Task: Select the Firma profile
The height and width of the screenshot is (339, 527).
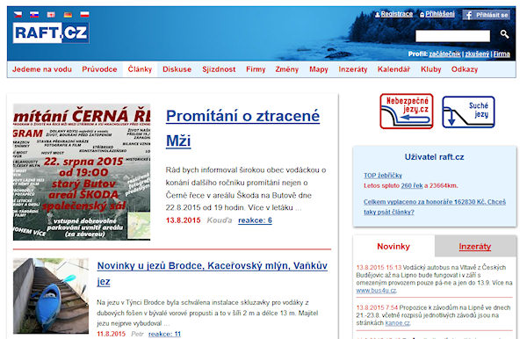Action: pos(502,54)
